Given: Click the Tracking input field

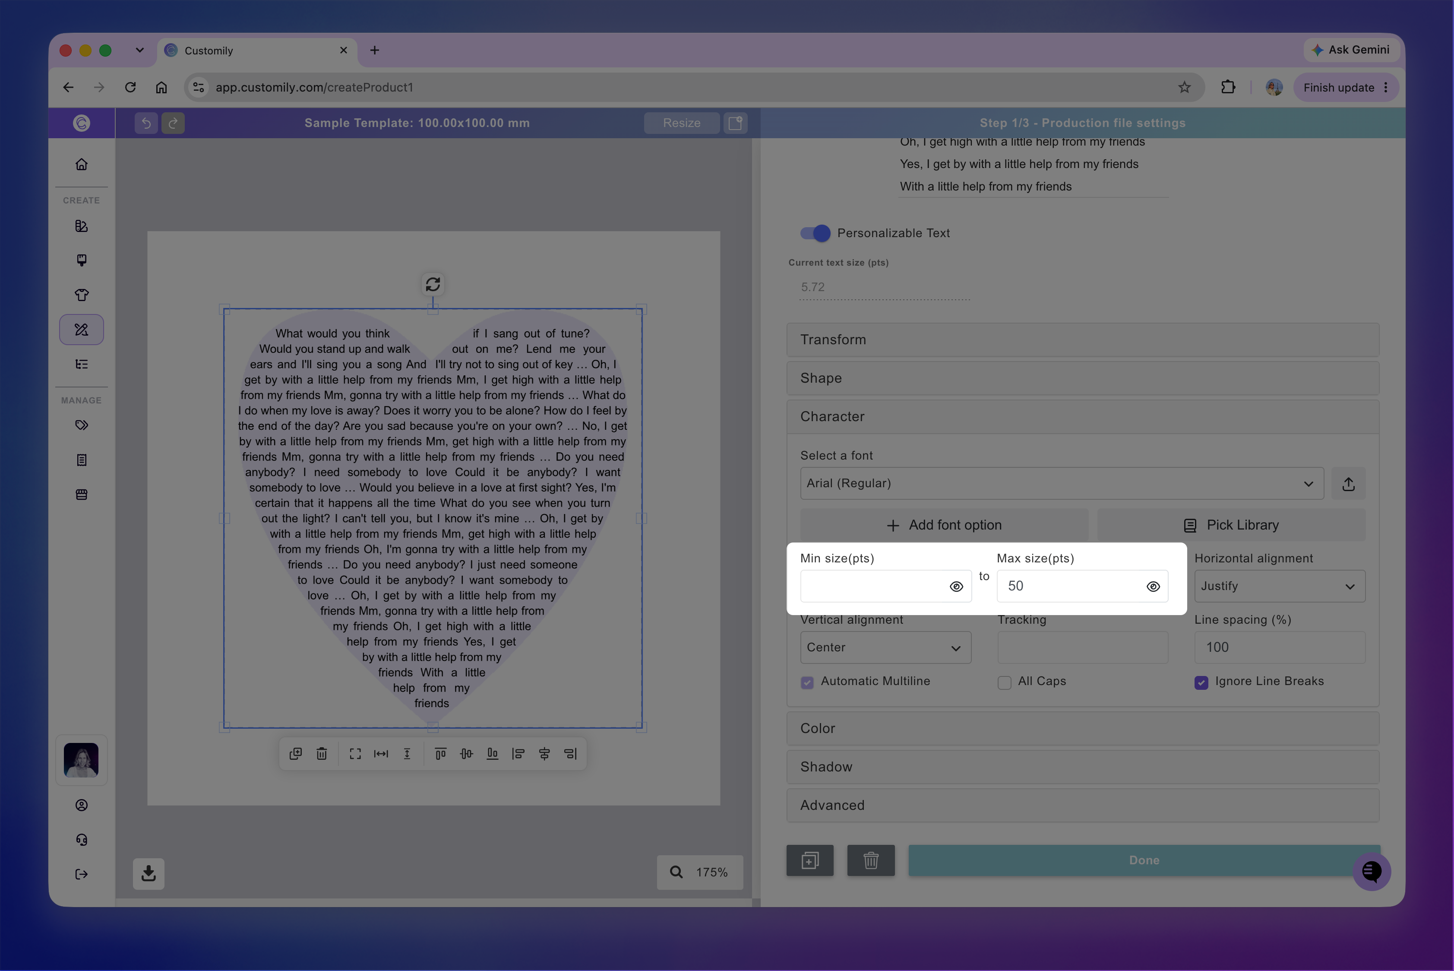Looking at the screenshot, I should (1083, 648).
